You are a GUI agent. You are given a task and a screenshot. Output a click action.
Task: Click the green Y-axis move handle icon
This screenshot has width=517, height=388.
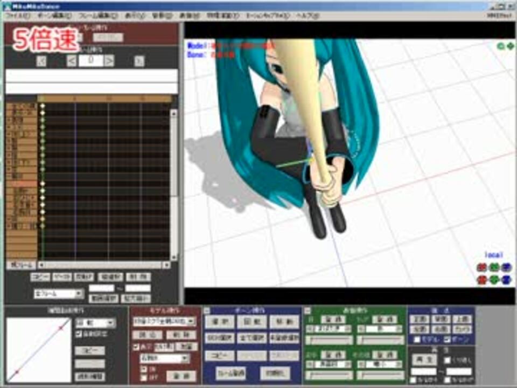click(494, 280)
